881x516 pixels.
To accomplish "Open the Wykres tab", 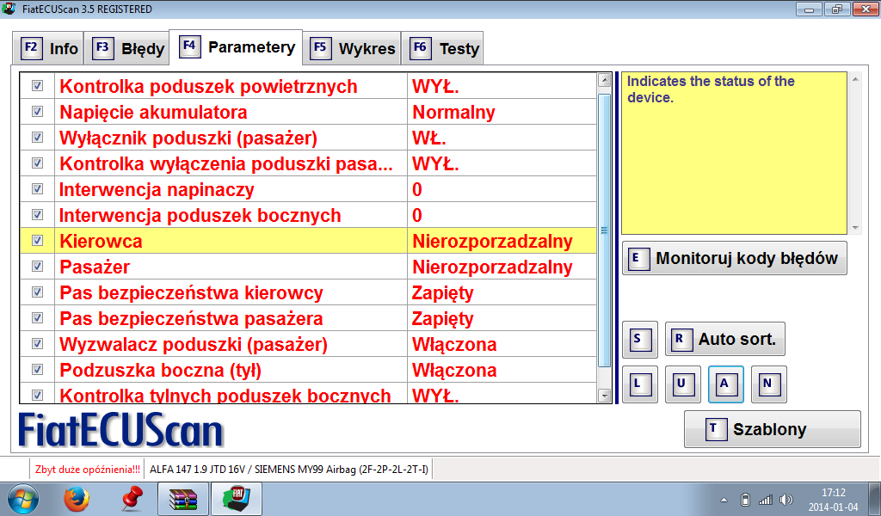I will [354, 48].
